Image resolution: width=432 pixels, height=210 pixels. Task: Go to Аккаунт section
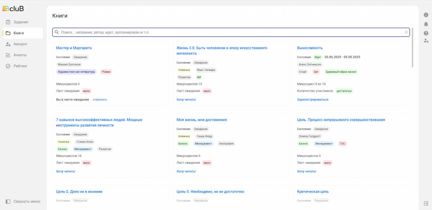[x=20, y=44]
